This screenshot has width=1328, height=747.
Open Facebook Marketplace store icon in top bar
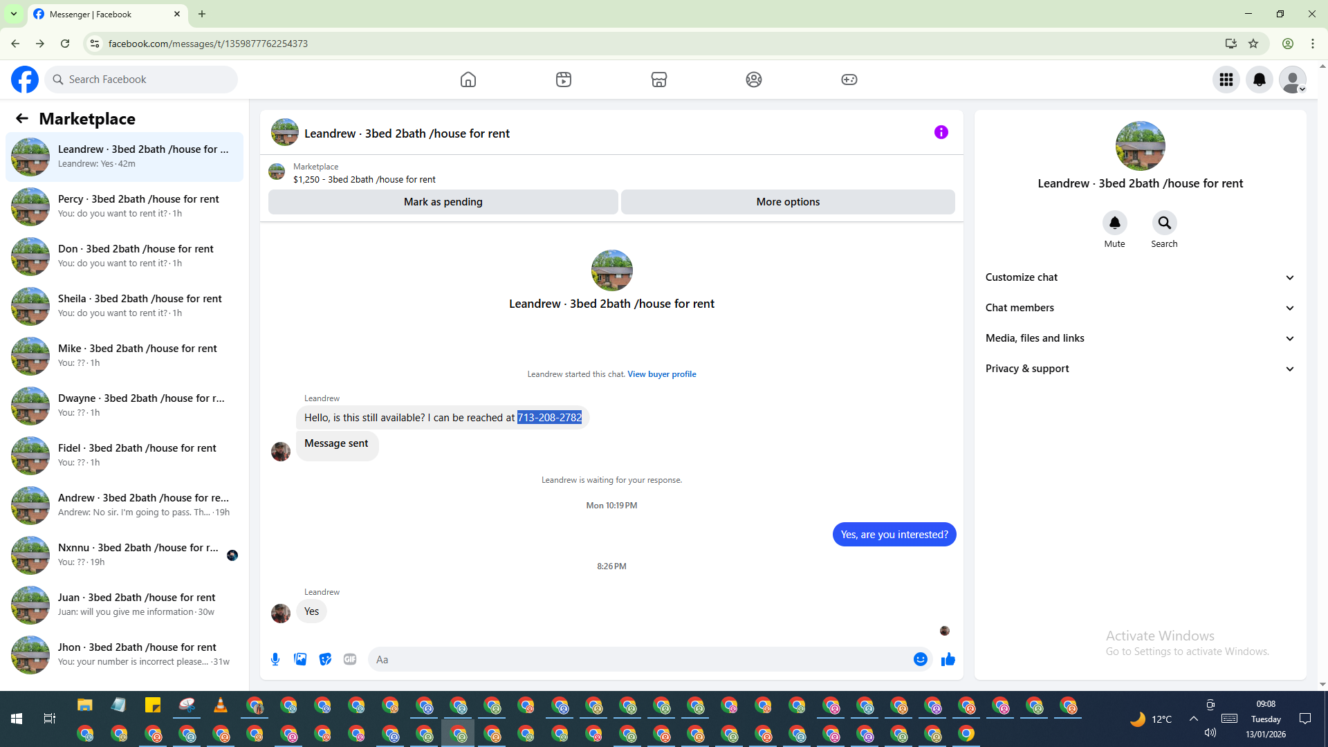(658, 80)
